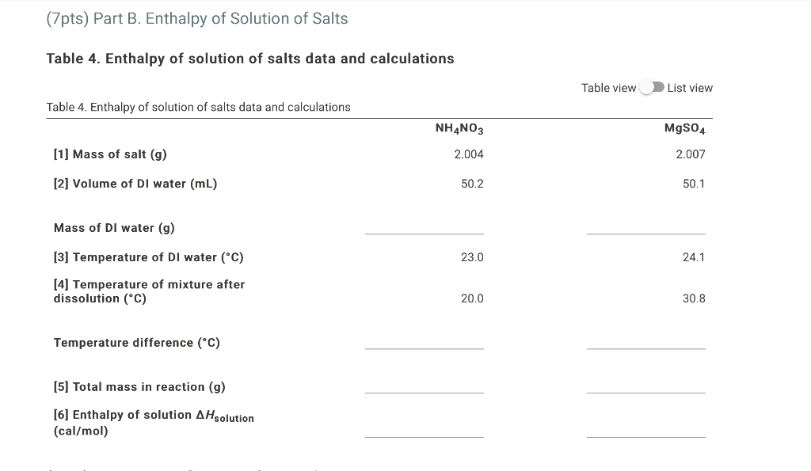811x471 pixels.
Task: Click the Mass of DI water blank under MgSO4
Action: point(645,232)
